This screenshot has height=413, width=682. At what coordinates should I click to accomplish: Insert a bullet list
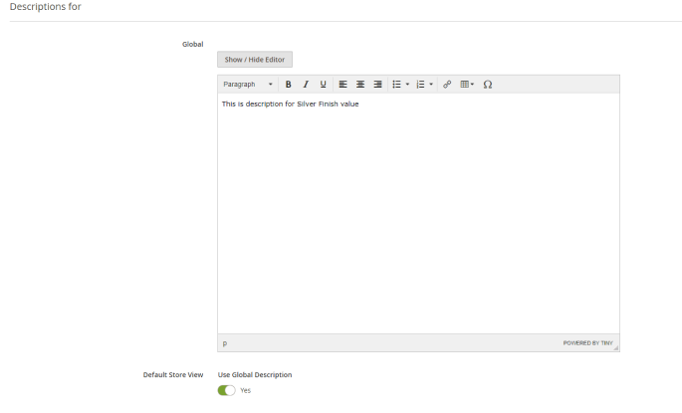coord(396,85)
